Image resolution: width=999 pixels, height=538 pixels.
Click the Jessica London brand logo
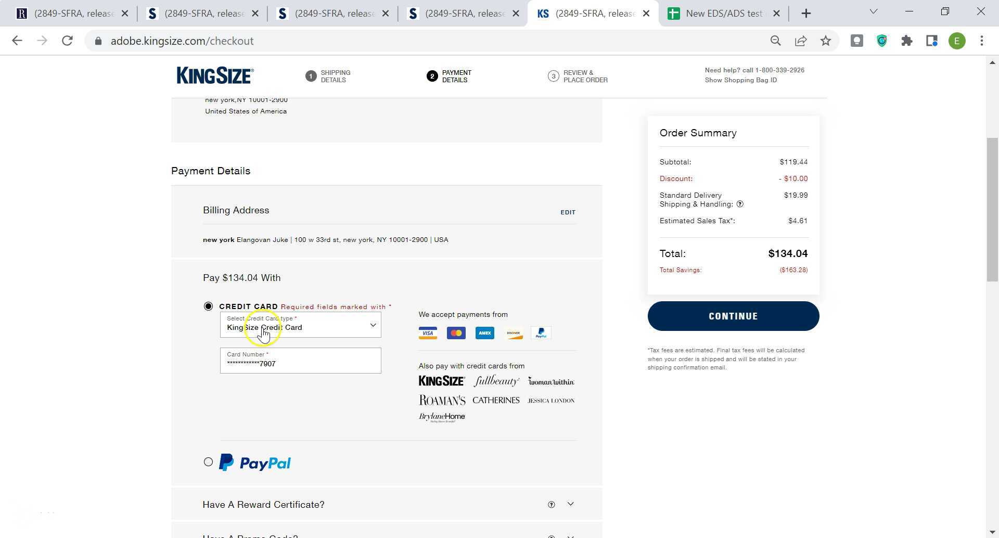[x=551, y=401]
